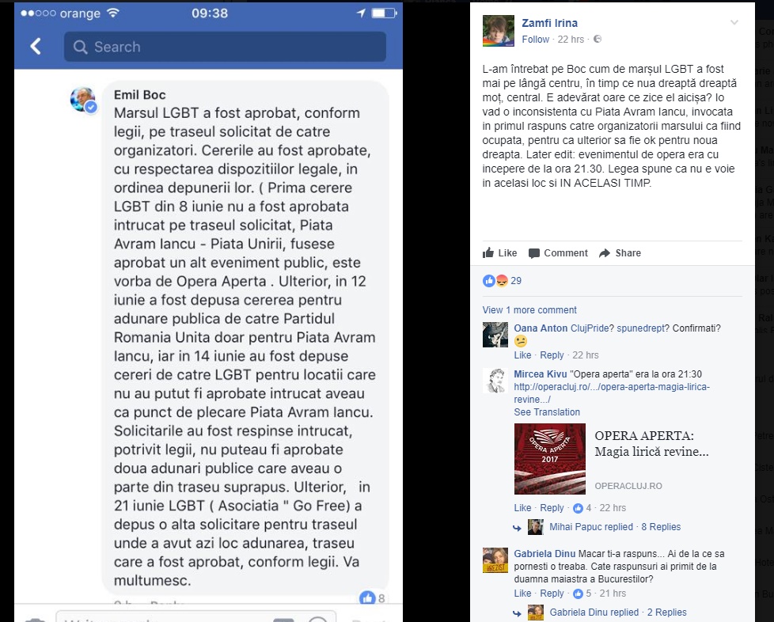Screen dimensions: 774x622
Task: Tap the back arrow in mobile header
Action: (36, 47)
